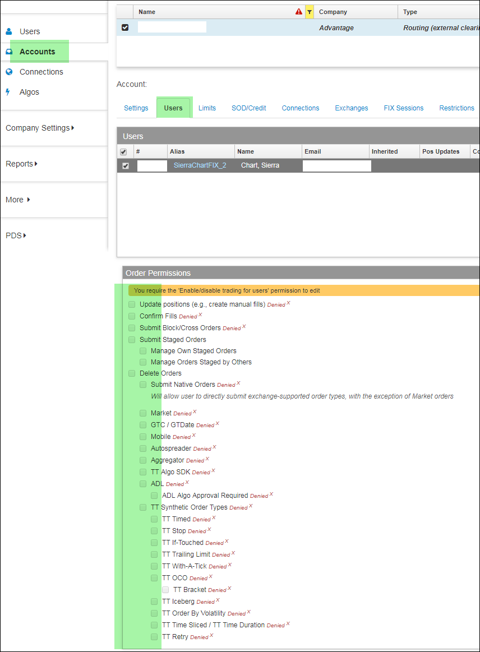This screenshot has height=652, width=480.
Task: Click the Denied X beside TT Synthetic Order Types
Action: 241,507
